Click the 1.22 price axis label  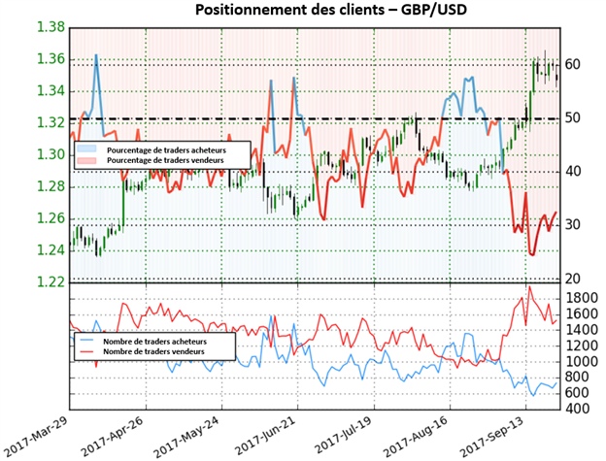coord(50,282)
